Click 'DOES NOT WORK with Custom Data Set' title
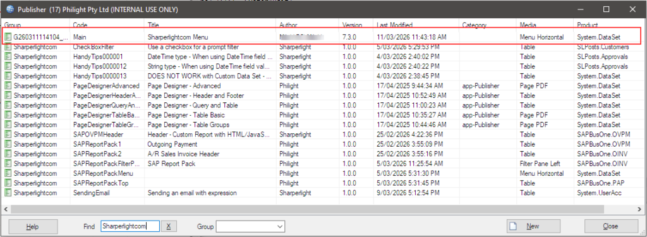The image size is (647, 237). (209, 76)
